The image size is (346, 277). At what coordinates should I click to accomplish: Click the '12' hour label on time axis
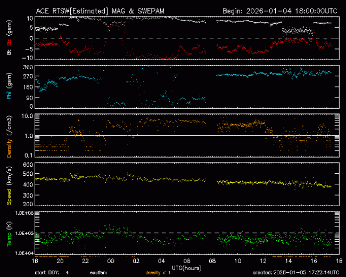coord(263,261)
